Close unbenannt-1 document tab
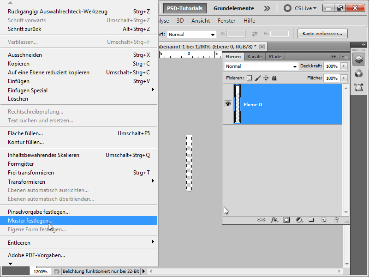The width and height of the screenshot is (369, 277). pos(262,47)
